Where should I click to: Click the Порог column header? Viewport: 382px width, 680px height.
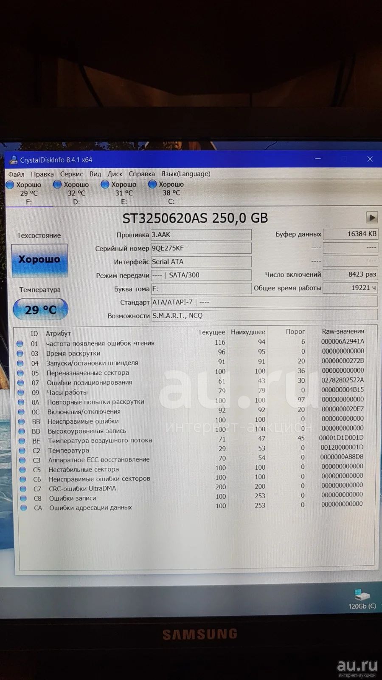coord(295,331)
